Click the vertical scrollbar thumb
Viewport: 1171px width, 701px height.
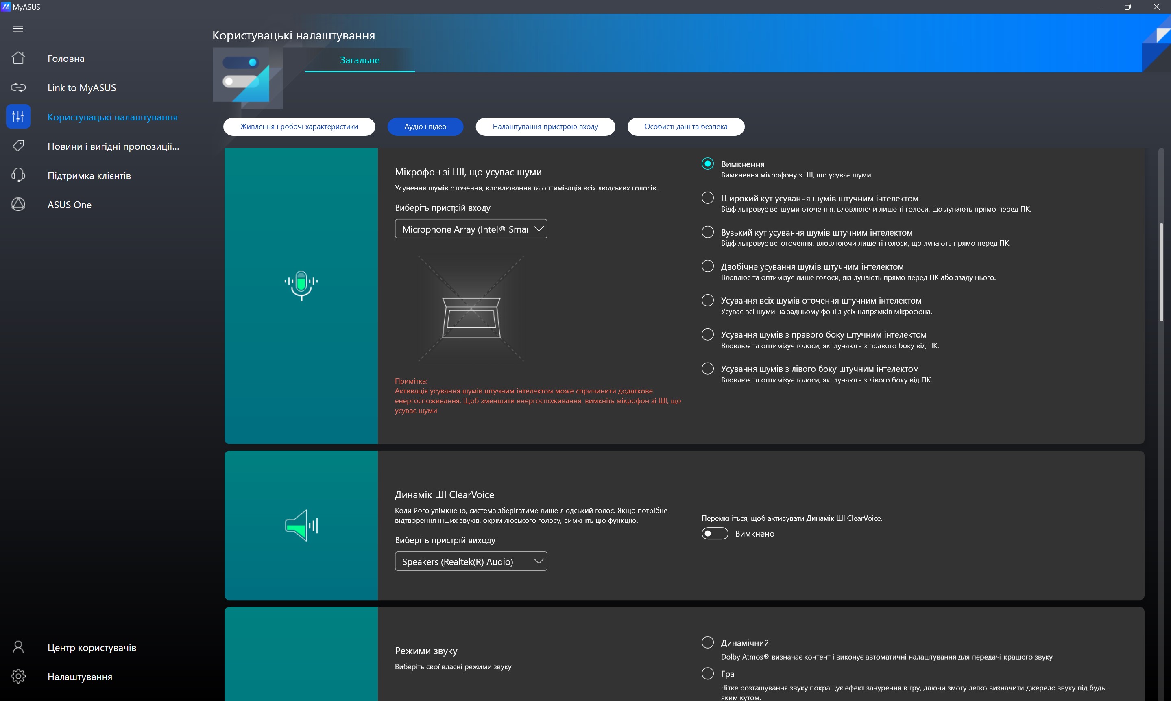pos(1161,272)
